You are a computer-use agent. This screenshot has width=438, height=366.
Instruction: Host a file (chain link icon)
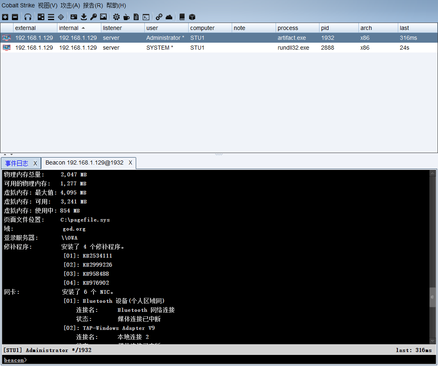[159, 17]
